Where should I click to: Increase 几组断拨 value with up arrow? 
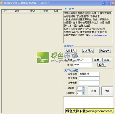(83, 92)
